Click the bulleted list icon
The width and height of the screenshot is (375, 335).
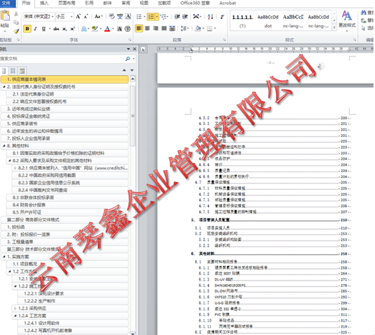pos(139,17)
